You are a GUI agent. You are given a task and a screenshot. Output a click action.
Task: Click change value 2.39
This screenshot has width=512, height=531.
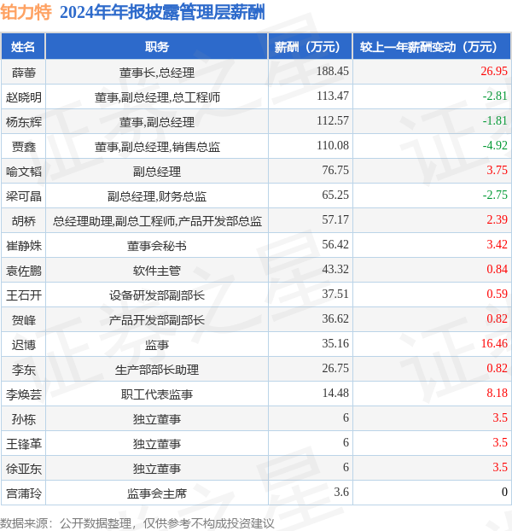click(x=497, y=219)
